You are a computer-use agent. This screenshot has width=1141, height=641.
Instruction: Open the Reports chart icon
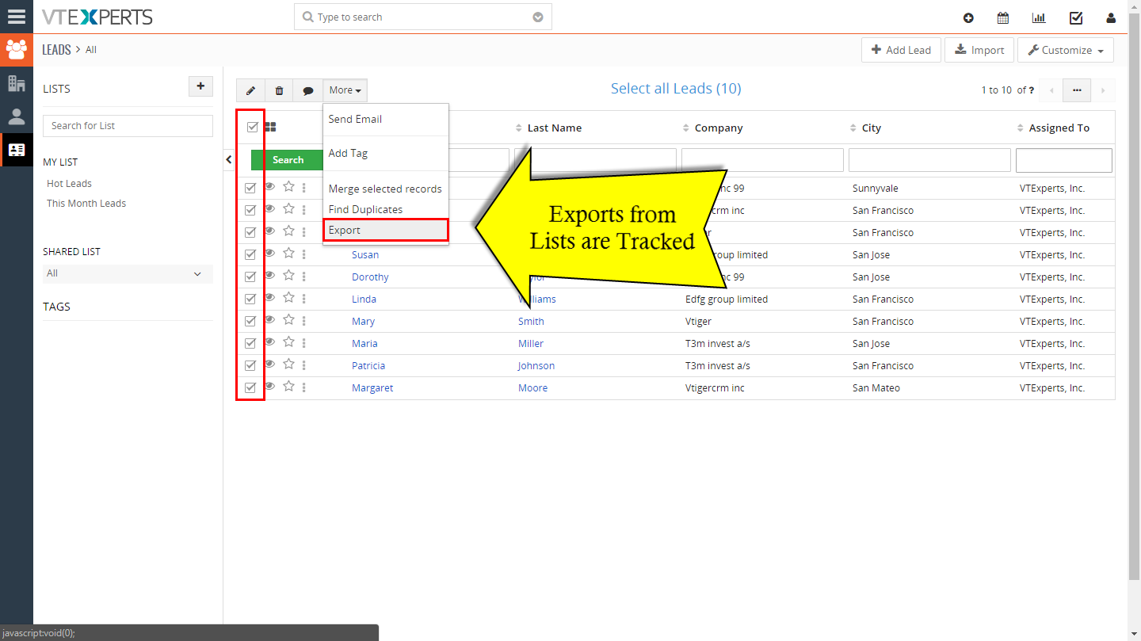click(1039, 17)
